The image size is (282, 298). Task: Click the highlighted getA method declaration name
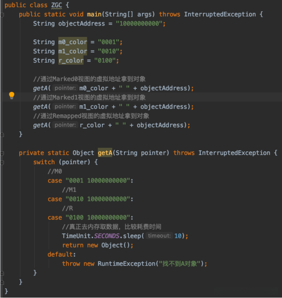[x=105, y=153]
